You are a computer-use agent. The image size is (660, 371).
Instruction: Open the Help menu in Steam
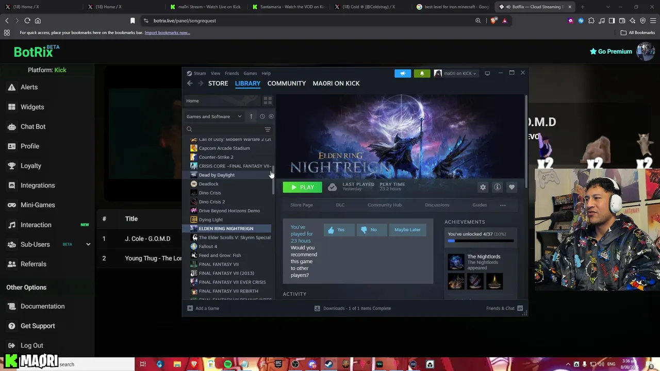pyautogui.click(x=266, y=73)
